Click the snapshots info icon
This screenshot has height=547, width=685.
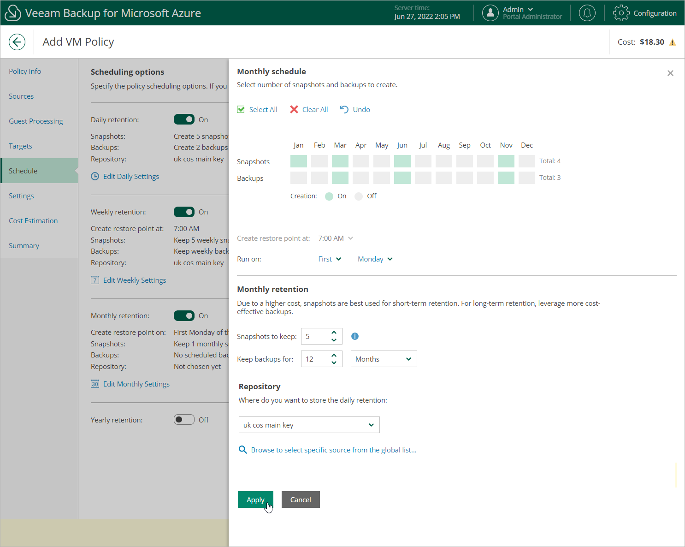[x=355, y=336]
